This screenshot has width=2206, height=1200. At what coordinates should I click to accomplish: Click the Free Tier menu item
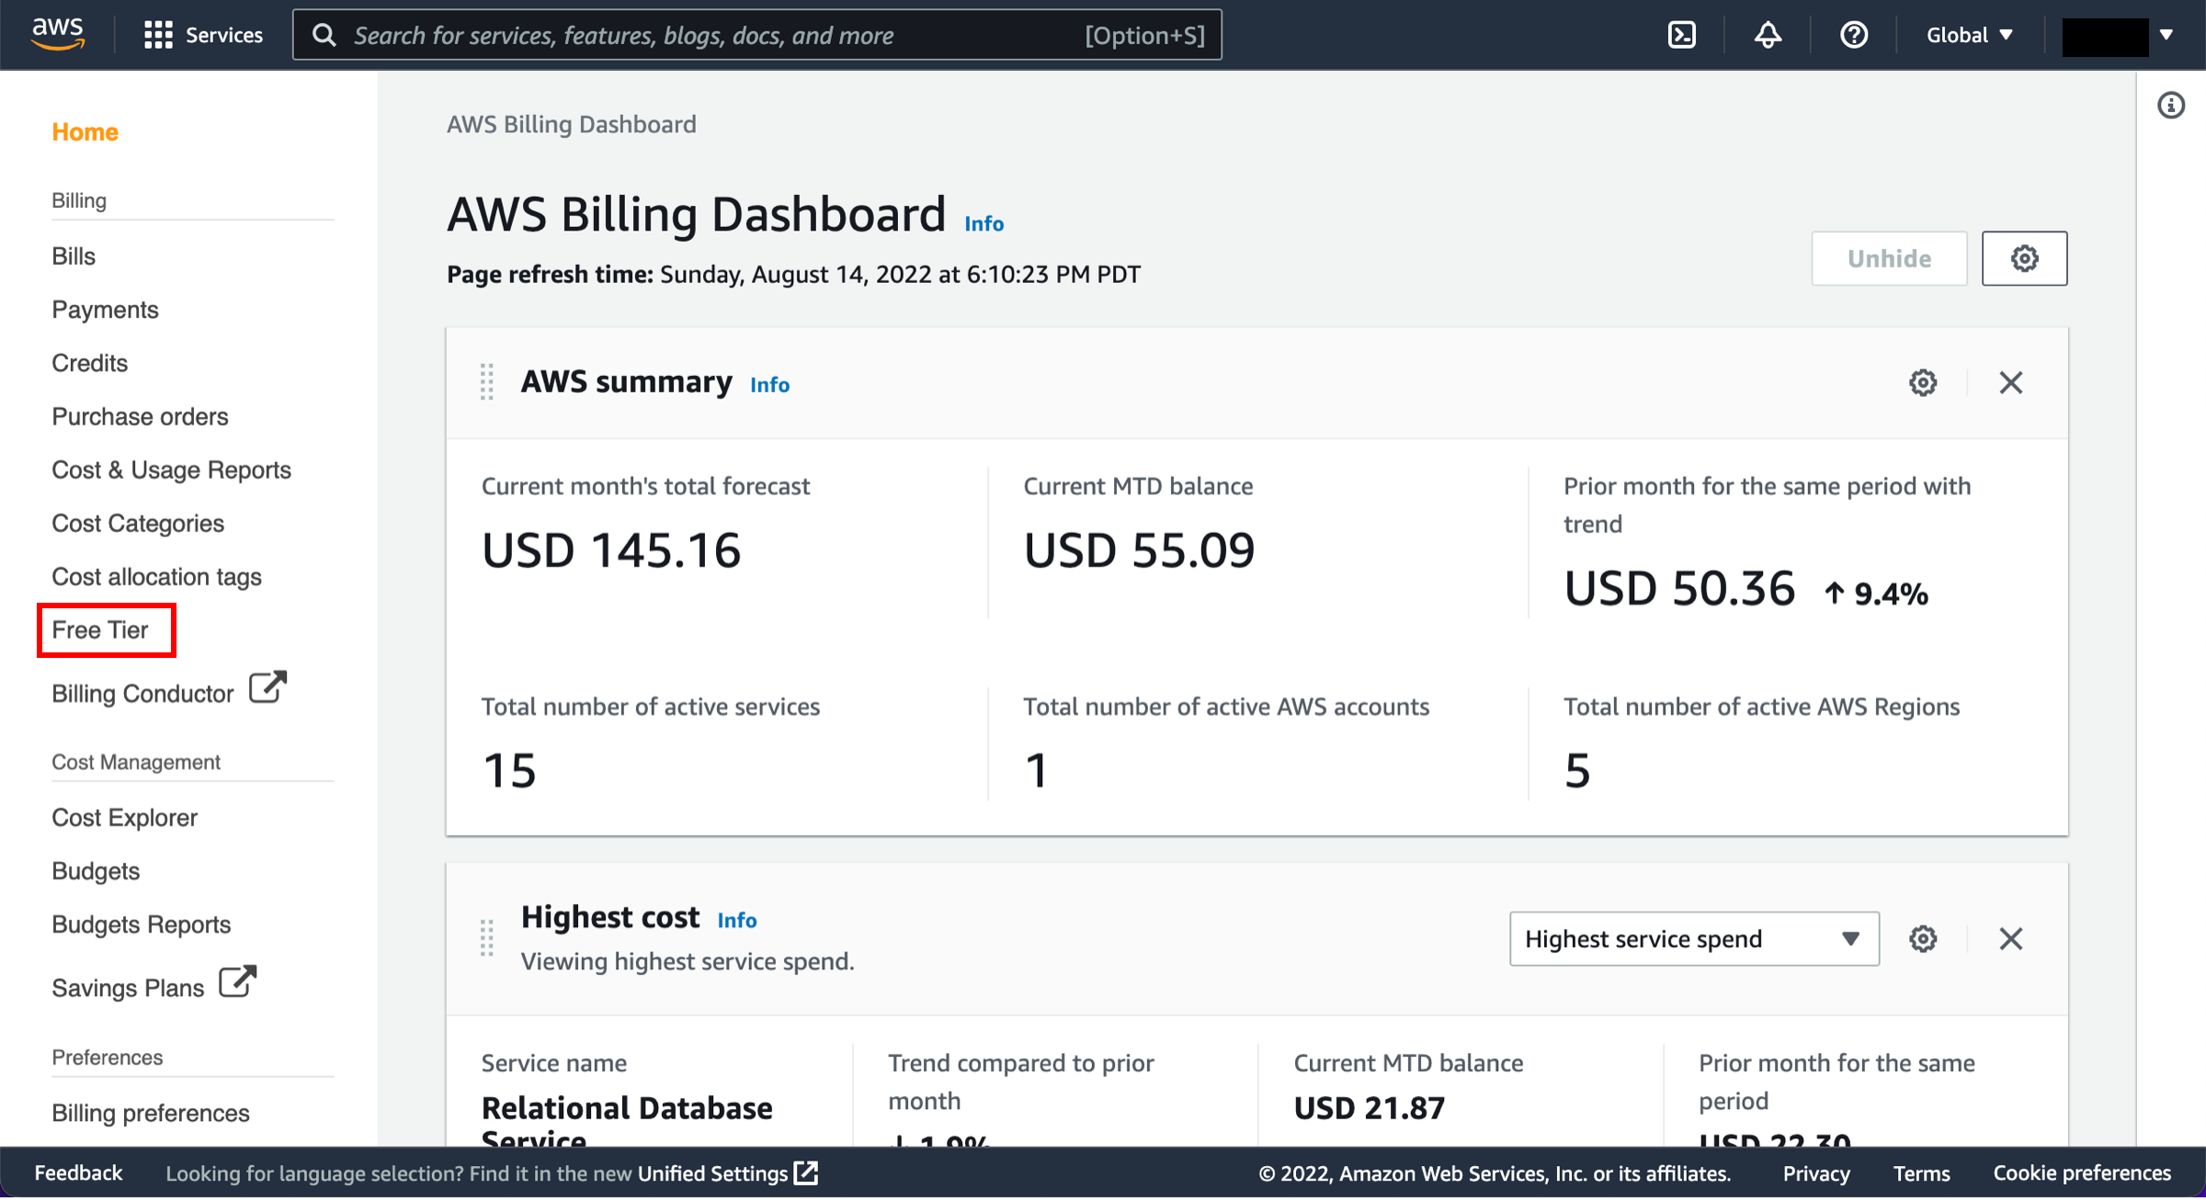[104, 629]
